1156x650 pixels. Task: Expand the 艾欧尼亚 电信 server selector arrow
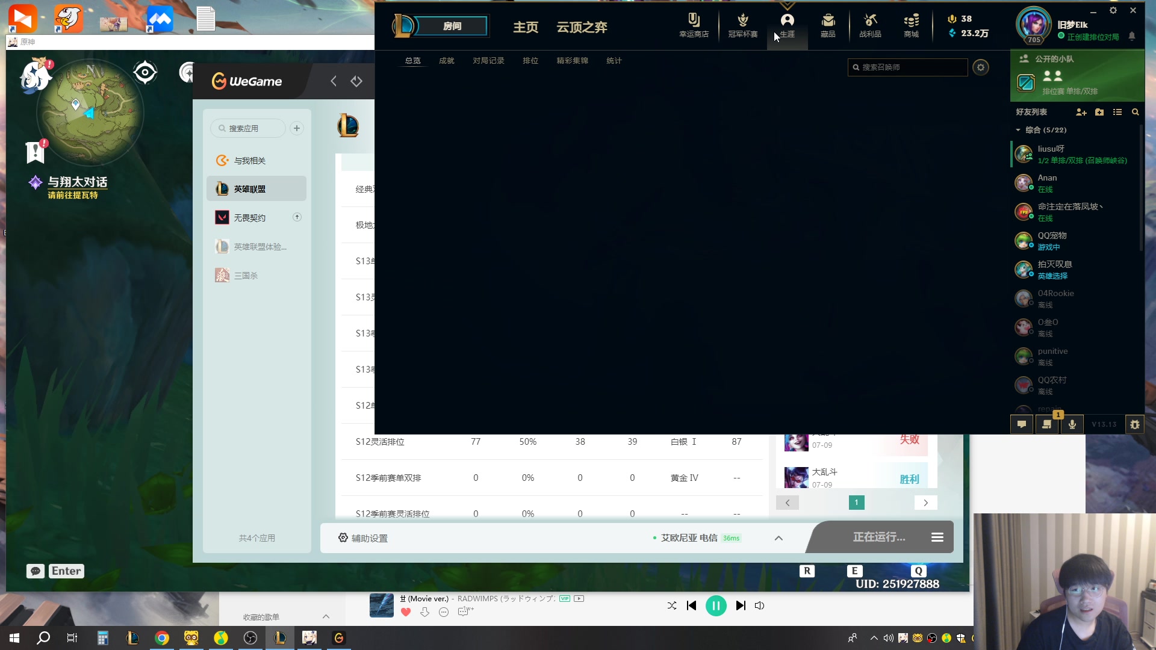[778, 538]
